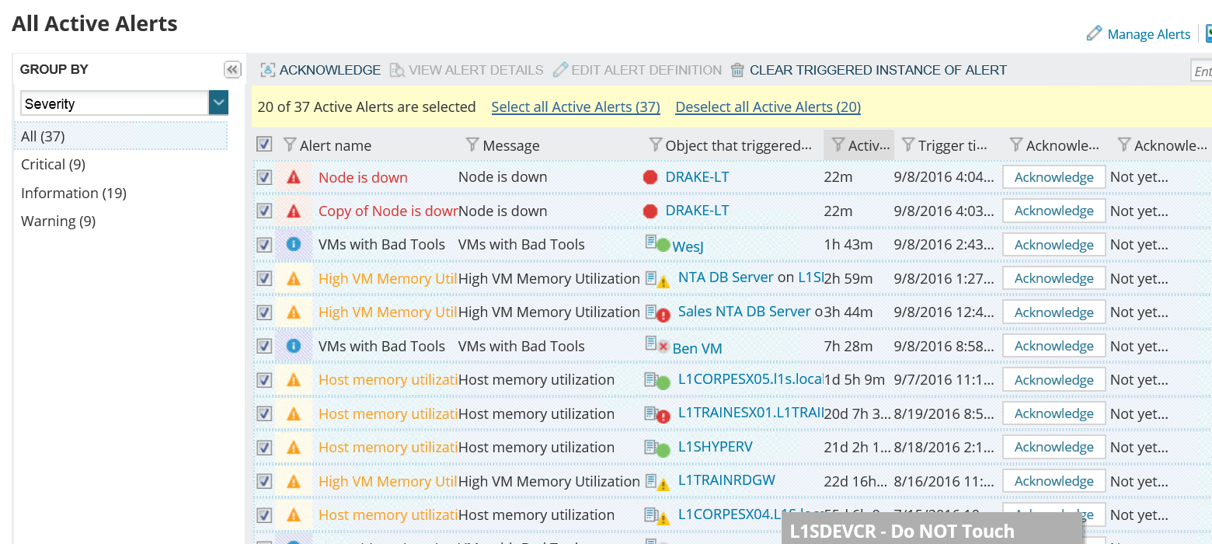
Task: Click trigger time 9/8/2016 2:43 cell
Action: pyautogui.click(x=944, y=245)
